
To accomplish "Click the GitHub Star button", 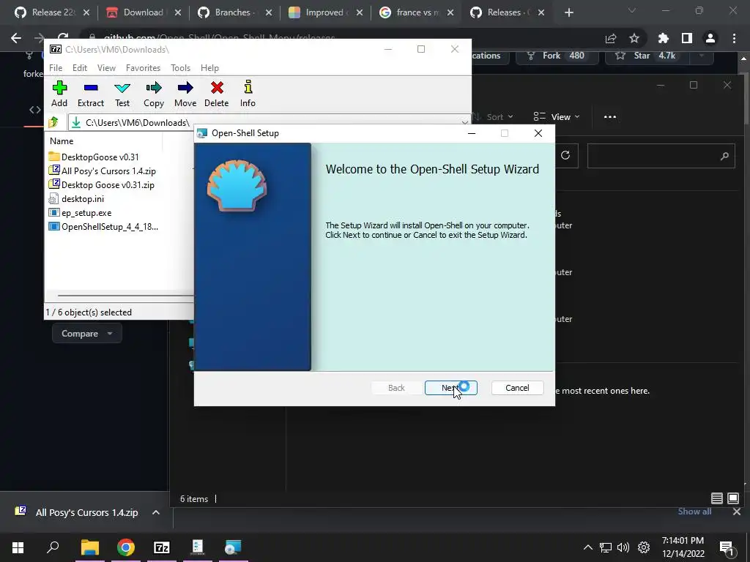I will pos(646,56).
